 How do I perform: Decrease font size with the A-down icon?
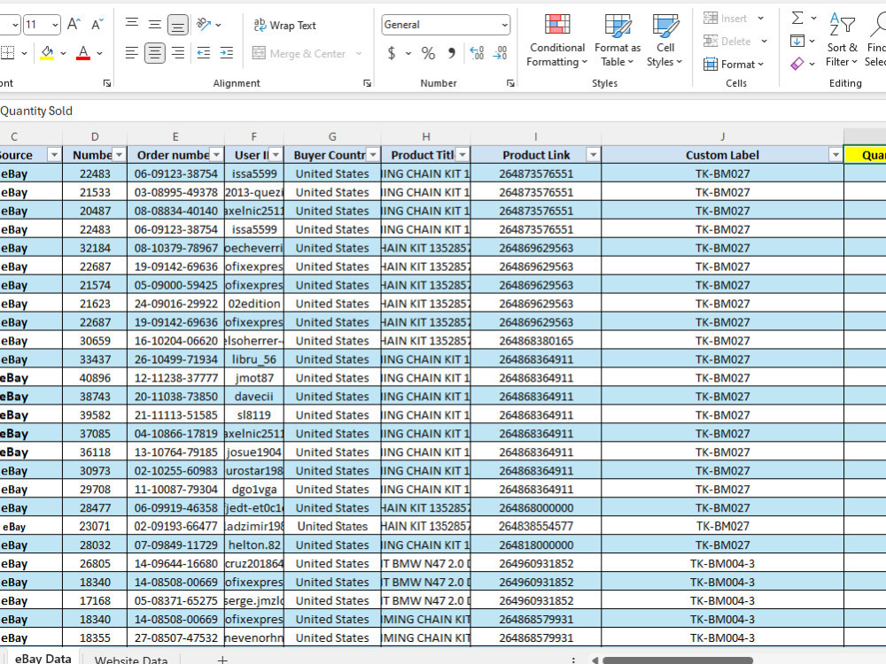pyautogui.click(x=97, y=24)
